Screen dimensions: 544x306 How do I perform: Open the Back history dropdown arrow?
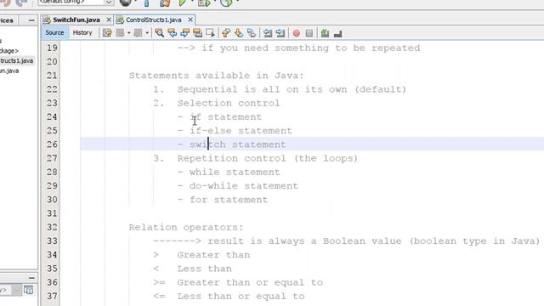(128, 33)
